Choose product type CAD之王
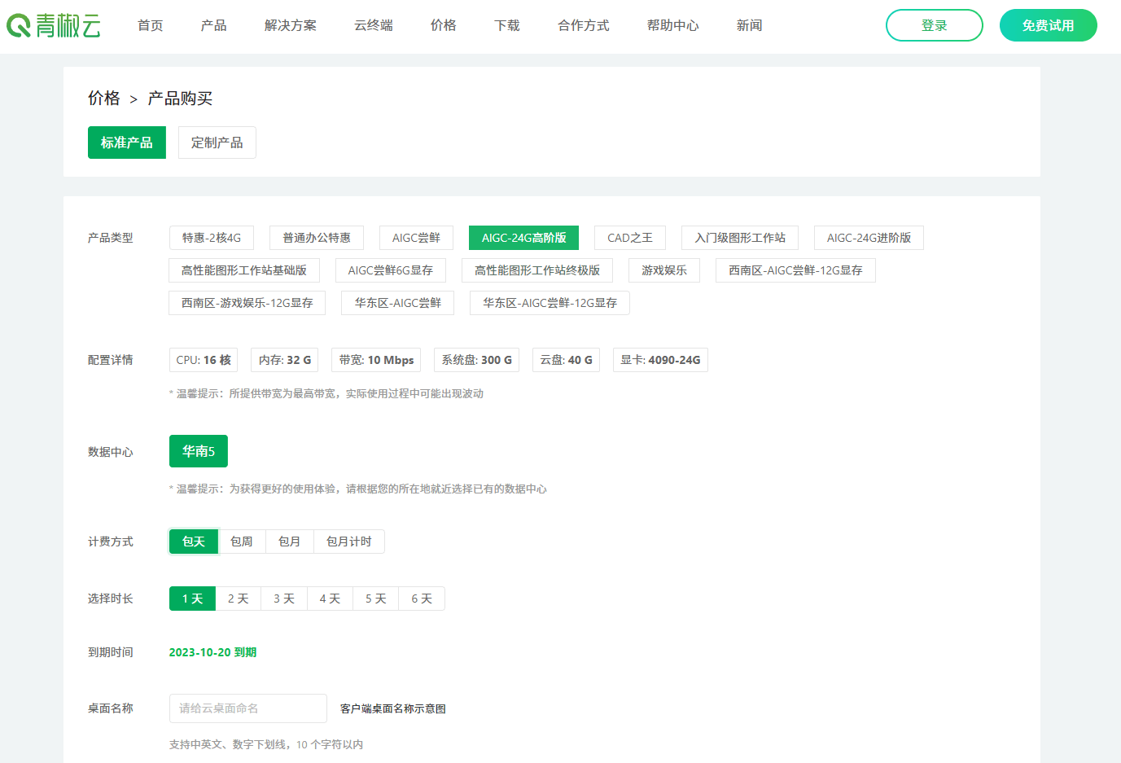The image size is (1121, 763). (x=630, y=238)
